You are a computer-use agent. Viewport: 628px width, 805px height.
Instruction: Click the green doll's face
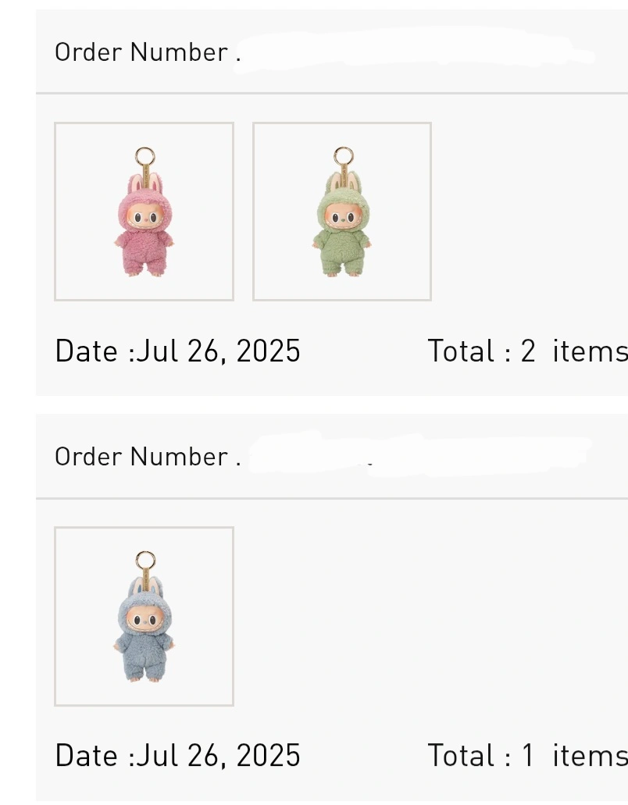click(342, 216)
